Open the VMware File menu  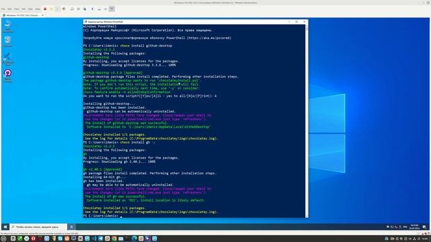3,9
